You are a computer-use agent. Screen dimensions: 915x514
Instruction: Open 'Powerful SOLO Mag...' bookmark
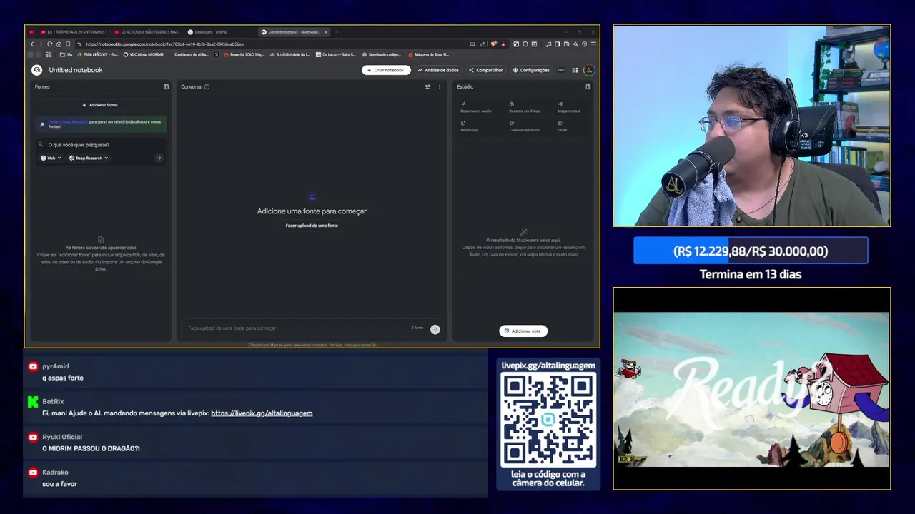click(x=244, y=54)
